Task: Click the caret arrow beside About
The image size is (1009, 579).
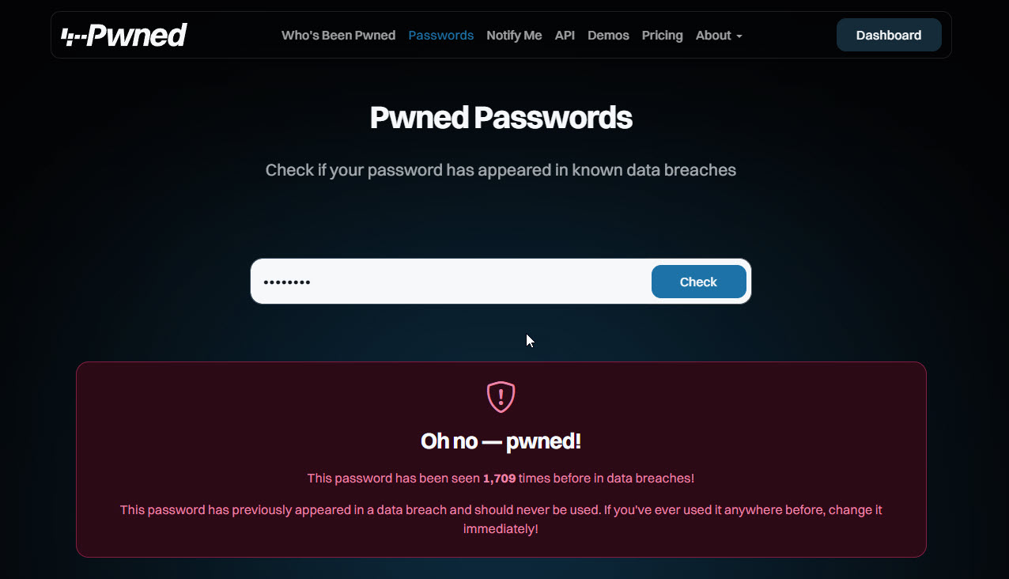Action: coord(739,36)
